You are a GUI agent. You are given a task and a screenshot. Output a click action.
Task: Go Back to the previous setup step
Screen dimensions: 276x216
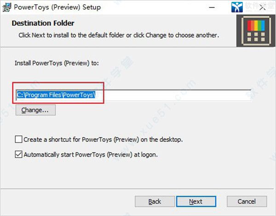(155, 201)
